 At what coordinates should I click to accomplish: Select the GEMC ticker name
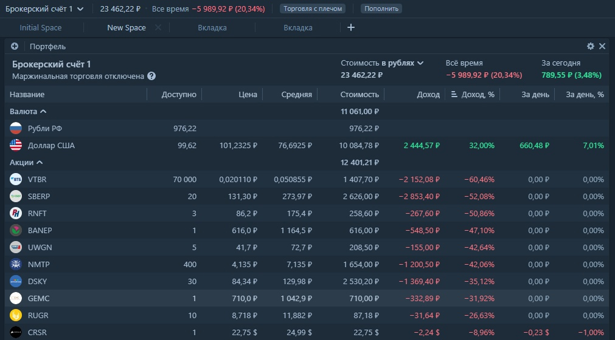[38, 299]
